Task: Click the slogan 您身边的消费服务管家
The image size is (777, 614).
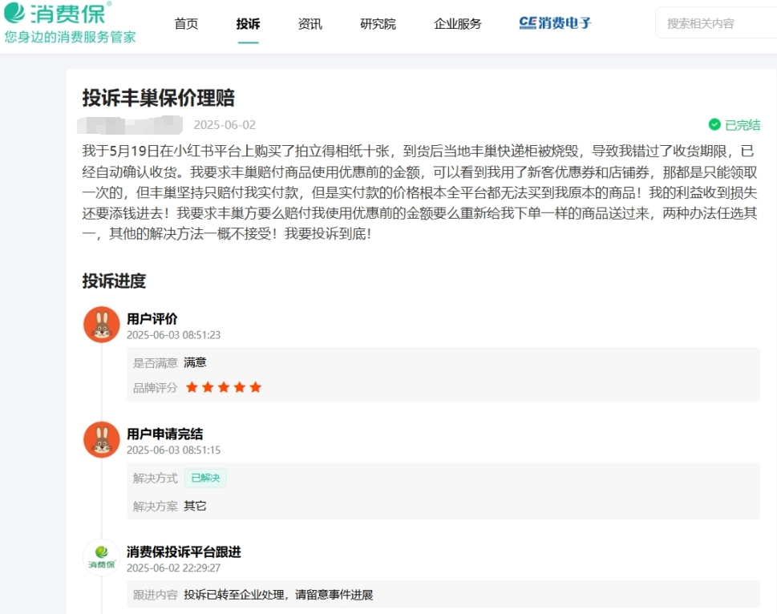Action: coord(71,37)
